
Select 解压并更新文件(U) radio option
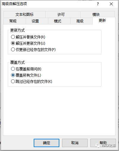click(28, 43)
